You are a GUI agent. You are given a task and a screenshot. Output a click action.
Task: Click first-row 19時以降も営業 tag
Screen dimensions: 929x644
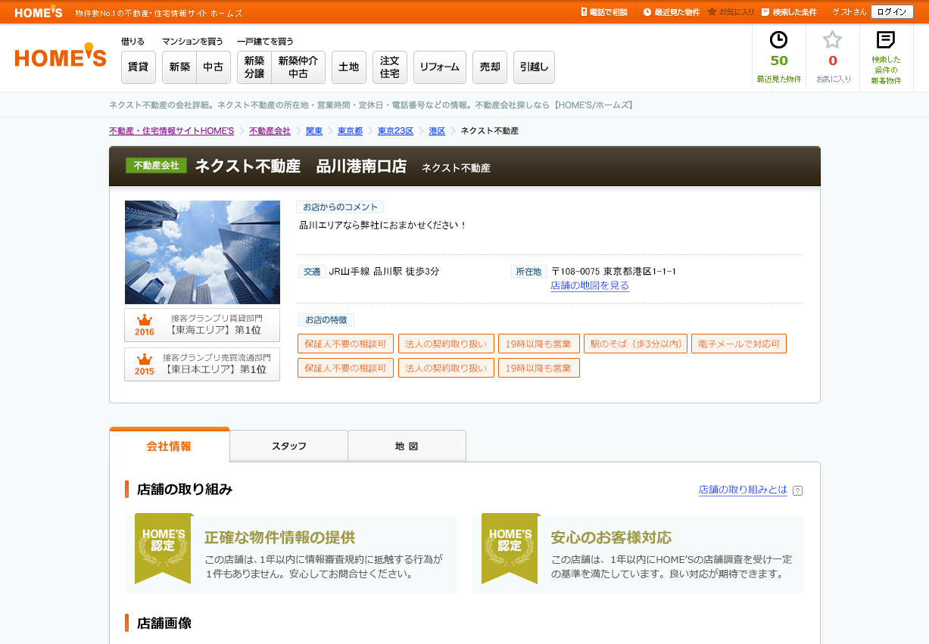pos(539,344)
